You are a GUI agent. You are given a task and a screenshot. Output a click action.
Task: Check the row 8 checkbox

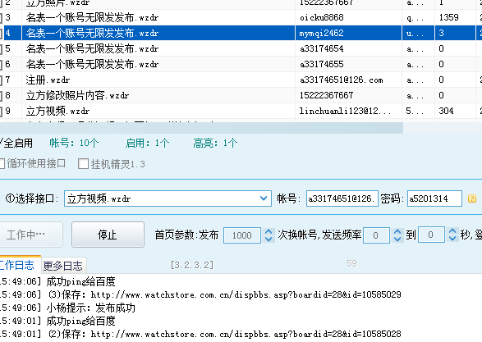[x=1, y=95]
